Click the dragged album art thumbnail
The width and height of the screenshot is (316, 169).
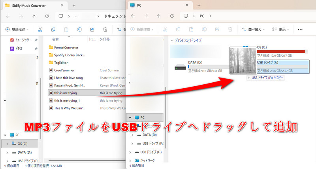click(243, 61)
